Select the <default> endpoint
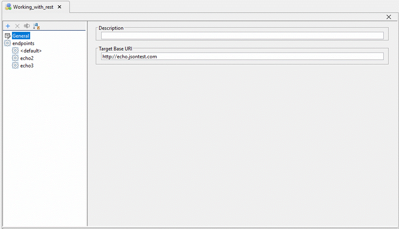Screen dimensions: 399x229 coord(31,51)
